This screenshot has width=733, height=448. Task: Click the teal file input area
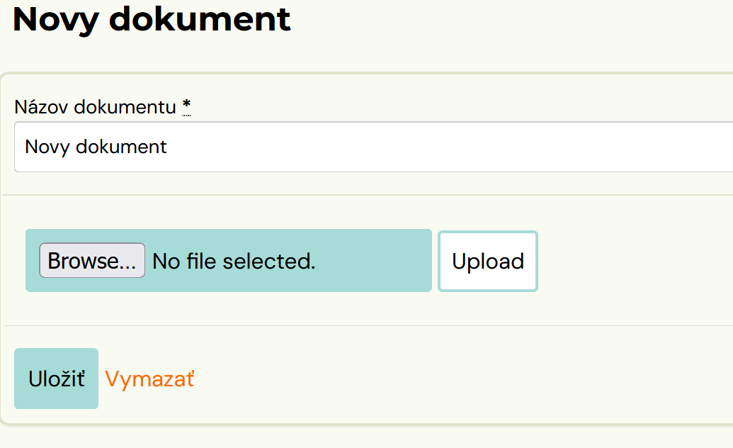pyautogui.click(x=229, y=260)
